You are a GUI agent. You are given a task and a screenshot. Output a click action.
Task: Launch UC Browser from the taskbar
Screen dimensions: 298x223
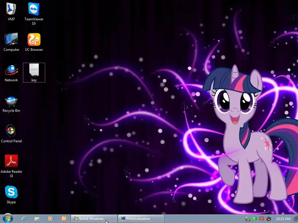click(x=64, y=219)
